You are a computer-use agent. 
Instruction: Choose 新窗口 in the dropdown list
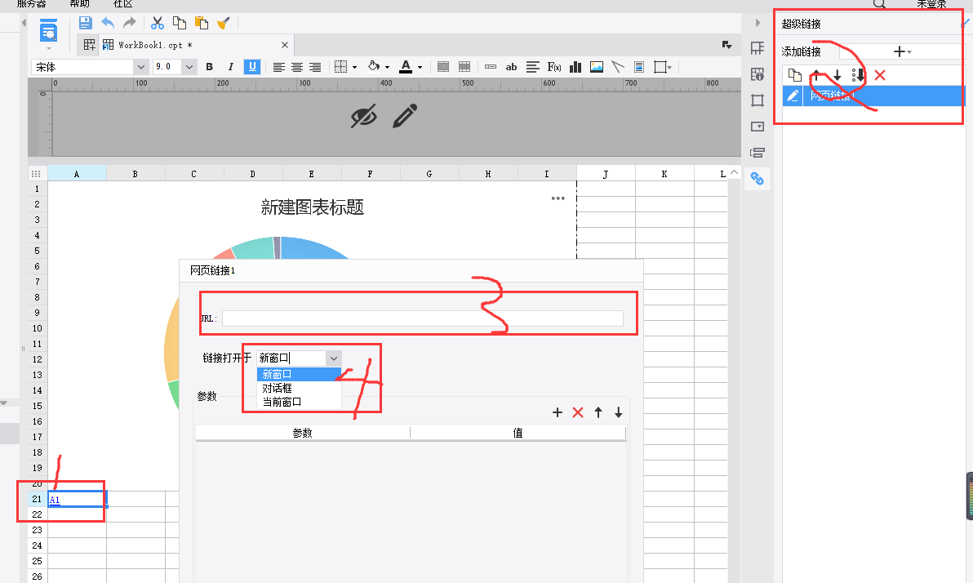299,375
